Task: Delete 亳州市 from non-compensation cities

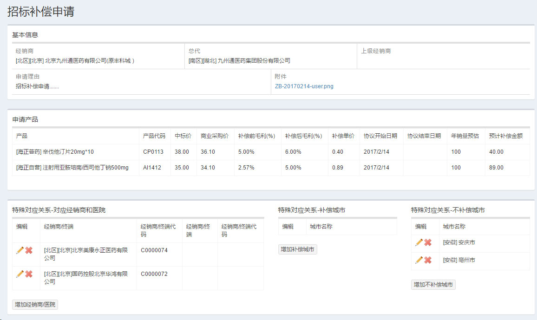Action: pos(428,260)
